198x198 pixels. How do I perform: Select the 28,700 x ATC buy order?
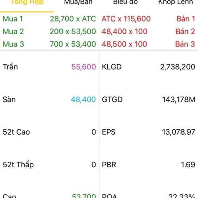tap(73, 19)
